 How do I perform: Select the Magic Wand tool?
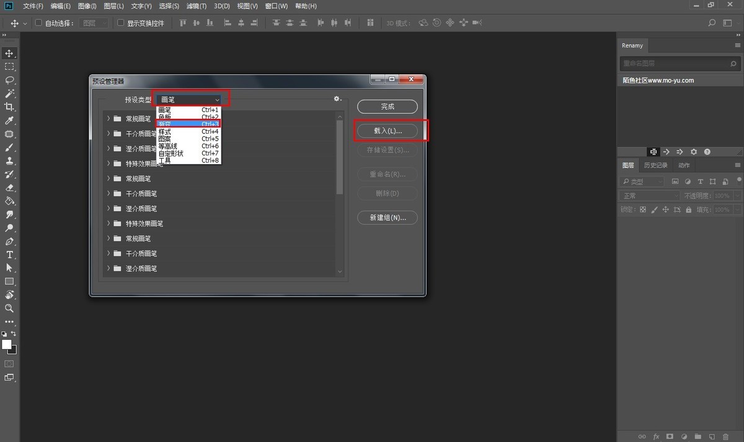(10, 93)
